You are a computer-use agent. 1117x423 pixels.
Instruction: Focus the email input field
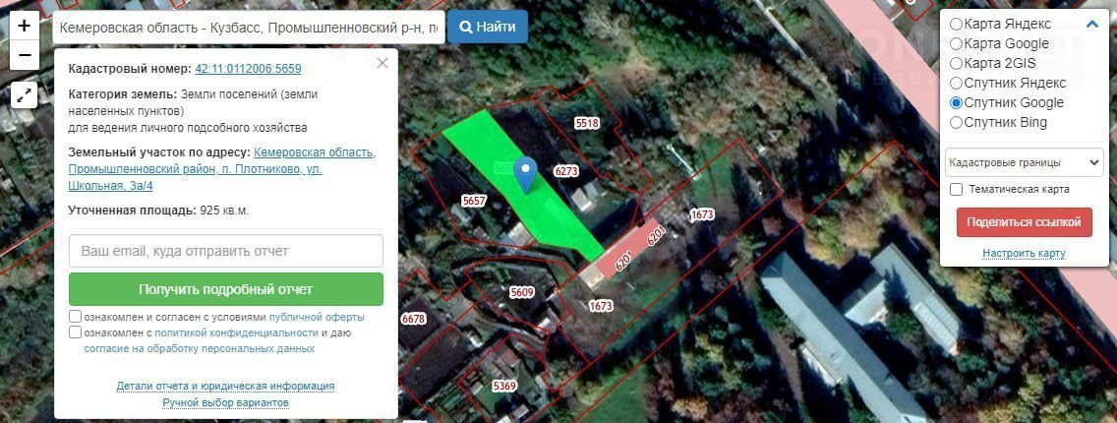(226, 251)
